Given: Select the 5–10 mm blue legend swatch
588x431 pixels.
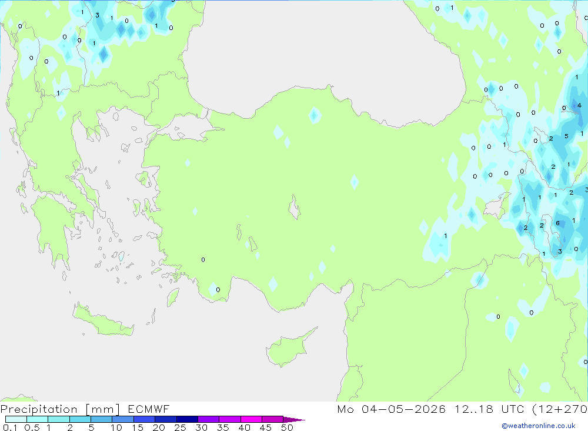Looking at the screenshot, I should click(x=102, y=419).
